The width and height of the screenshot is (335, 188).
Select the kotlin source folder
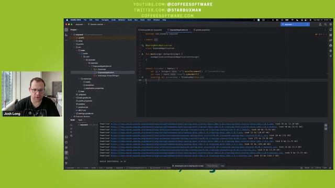point(85,53)
